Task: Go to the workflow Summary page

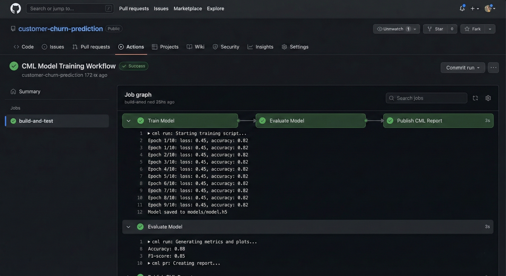Action: (x=29, y=92)
